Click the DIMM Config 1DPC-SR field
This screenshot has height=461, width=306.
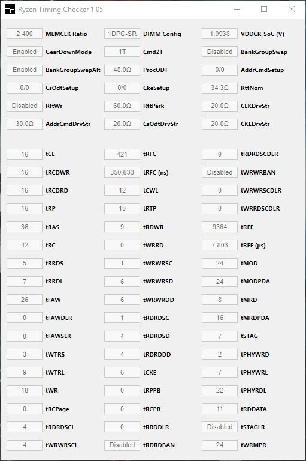pos(122,34)
